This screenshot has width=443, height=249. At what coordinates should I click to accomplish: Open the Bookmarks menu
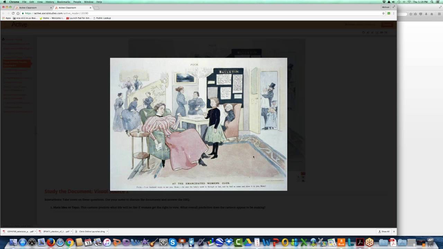(64, 2)
